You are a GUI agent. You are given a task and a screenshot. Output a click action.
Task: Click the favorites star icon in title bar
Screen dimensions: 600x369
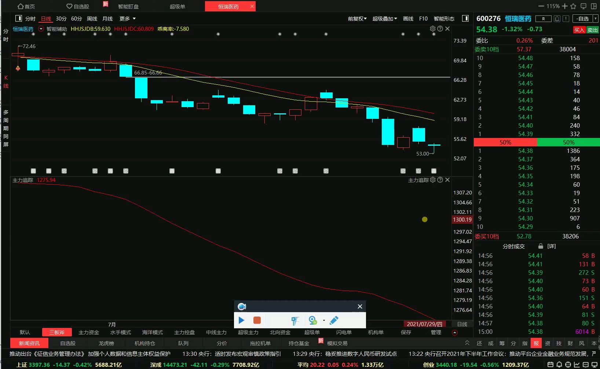pos(573,6)
